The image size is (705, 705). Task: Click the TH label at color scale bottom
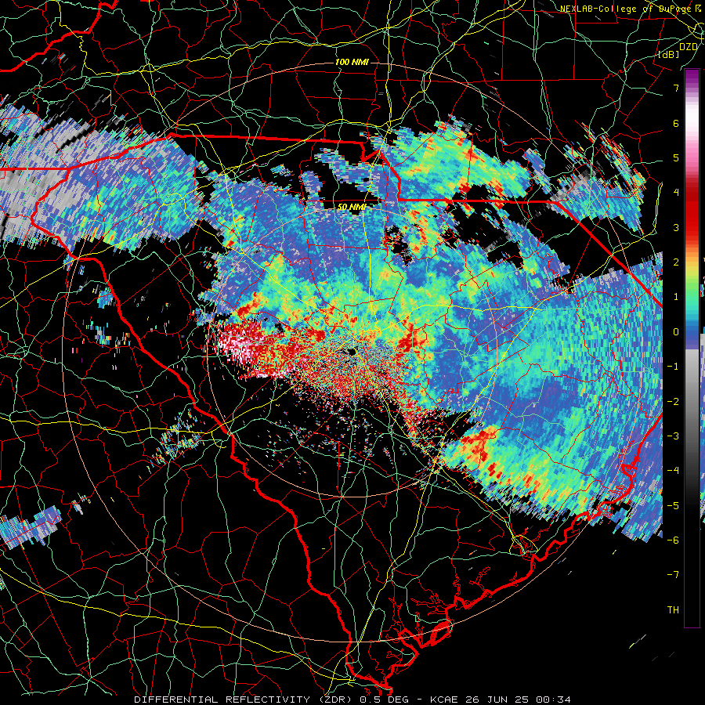tap(673, 609)
